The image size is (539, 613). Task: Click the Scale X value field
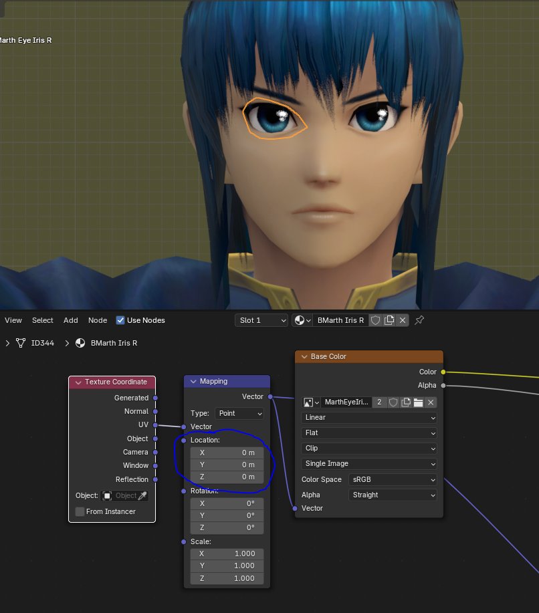pyautogui.click(x=227, y=554)
